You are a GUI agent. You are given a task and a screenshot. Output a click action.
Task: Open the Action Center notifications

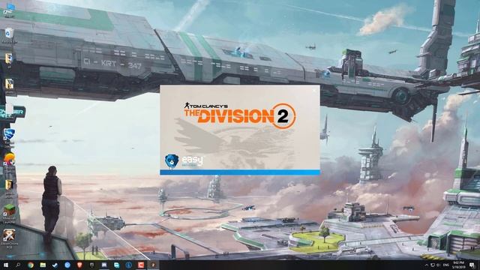(472, 265)
